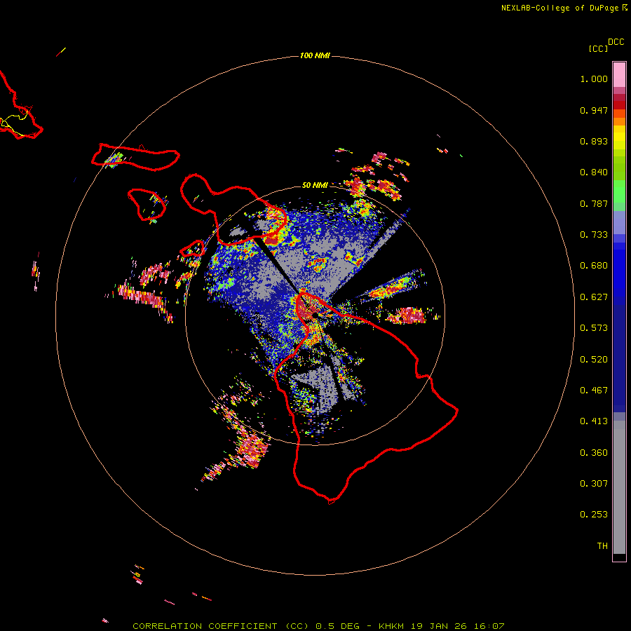The height and width of the screenshot is (631, 631).
Task: Click the 0.467 color scale value
Action: (594, 391)
